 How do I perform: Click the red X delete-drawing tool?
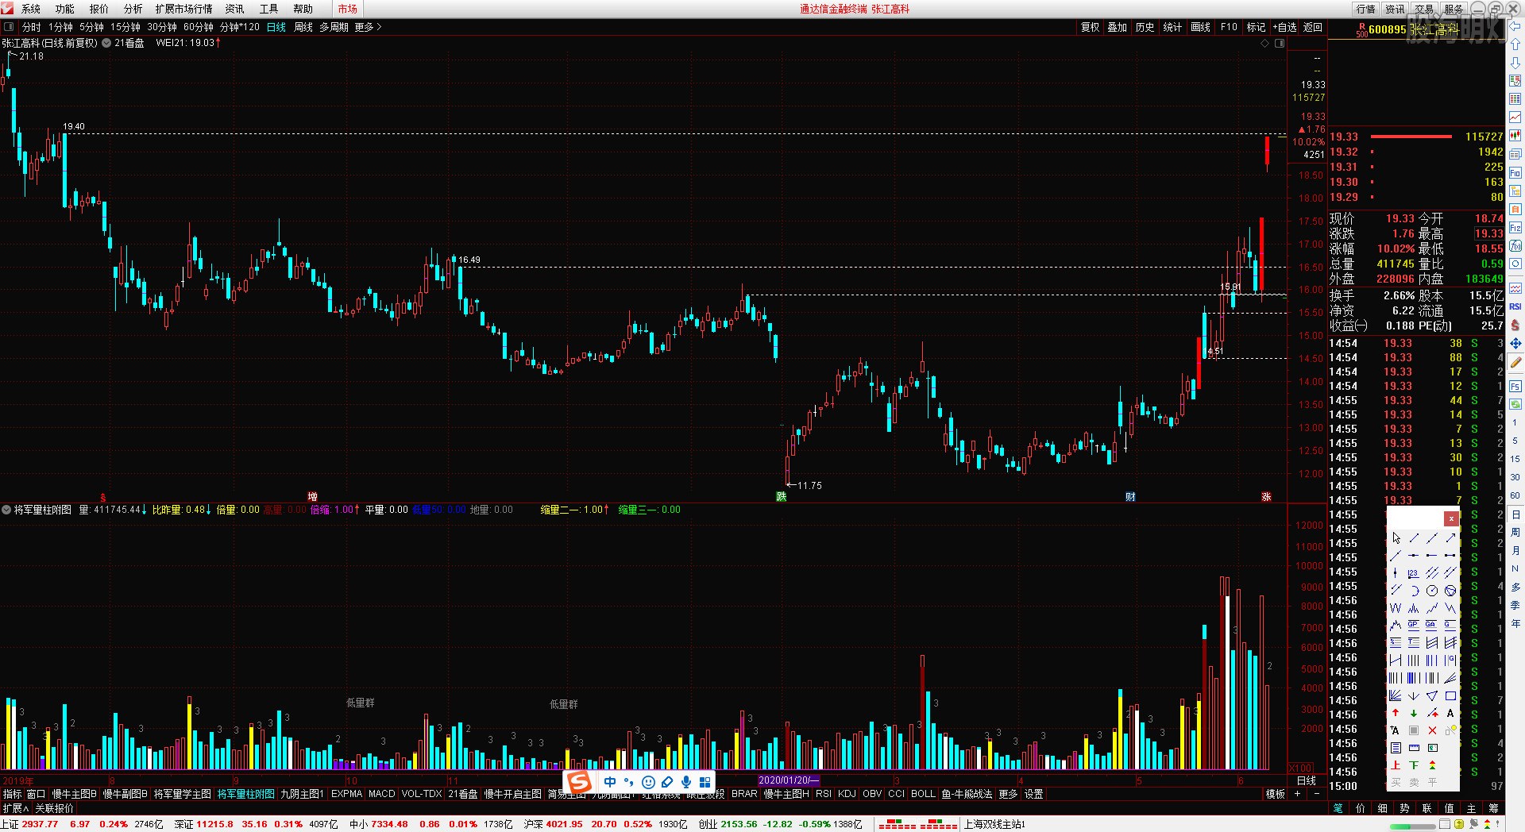tap(1432, 730)
